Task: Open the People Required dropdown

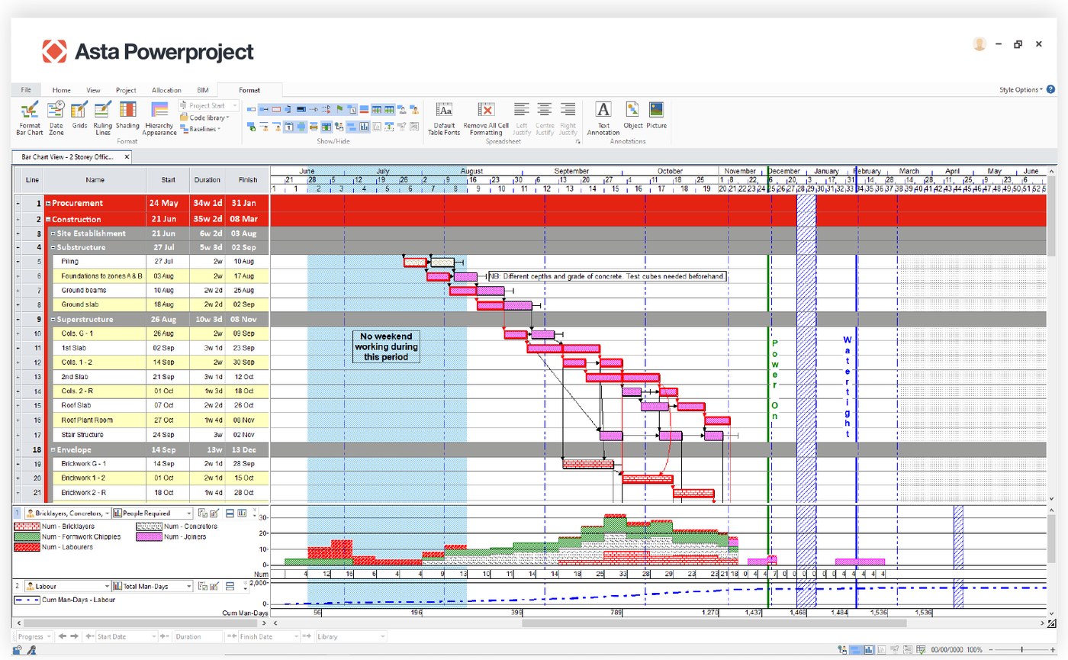Action: tap(152, 514)
